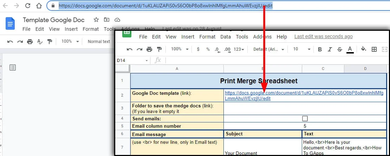Select paint format in Sheets toolbar
This screenshot has width=390, height=156.
pyautogui.click(x=159, y=49)
